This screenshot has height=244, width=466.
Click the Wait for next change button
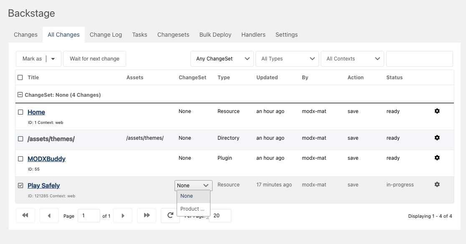(x=94, y=59)
